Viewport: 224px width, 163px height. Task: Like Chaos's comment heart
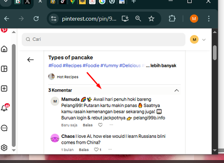tap(96, 150)
